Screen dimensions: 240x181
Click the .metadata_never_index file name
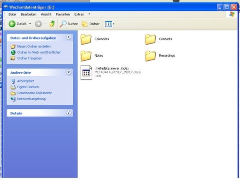(x=112, y=68)
